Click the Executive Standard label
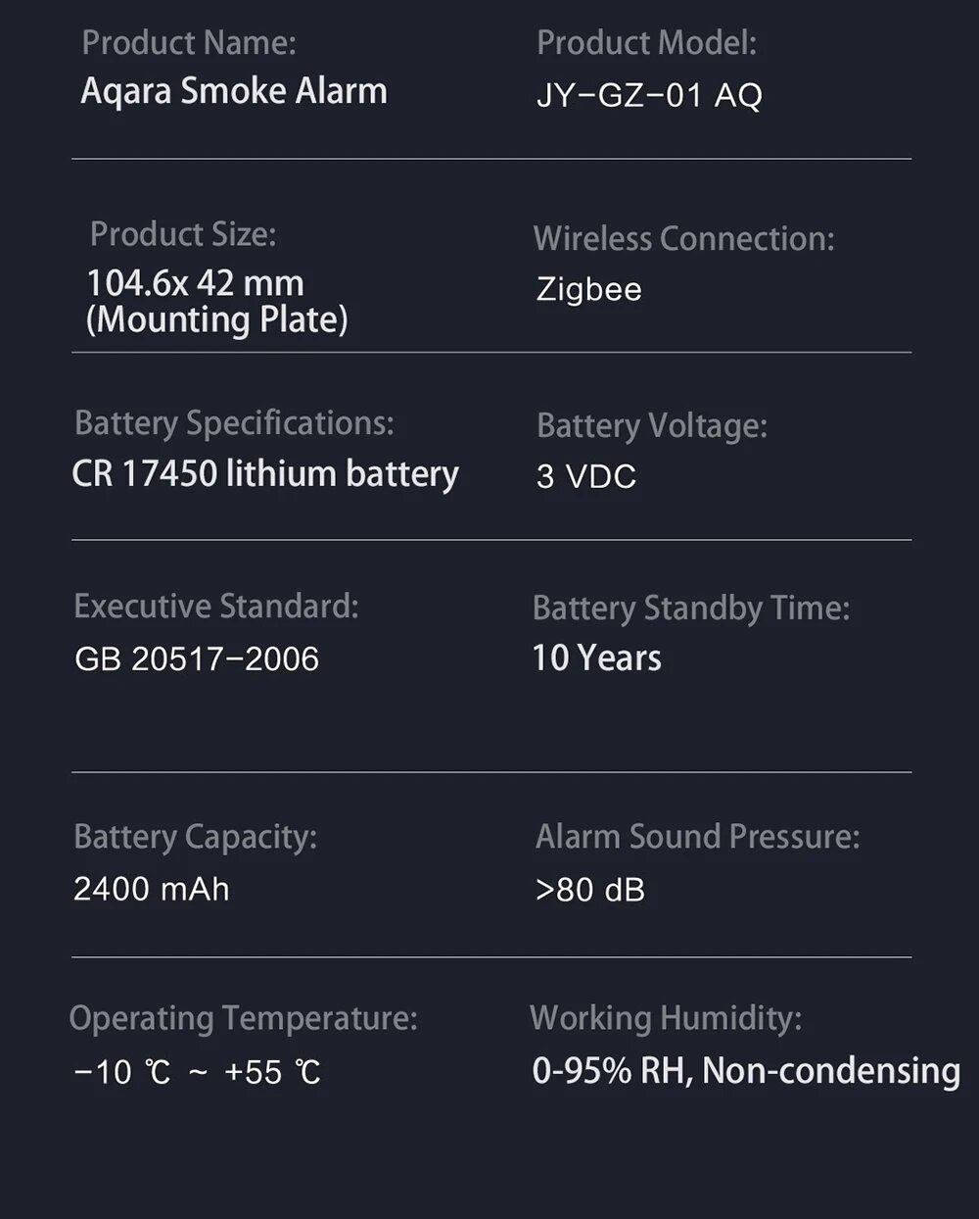Viewport: 979px width, 1219px height. pyautogui.click(x=216, y=607)
